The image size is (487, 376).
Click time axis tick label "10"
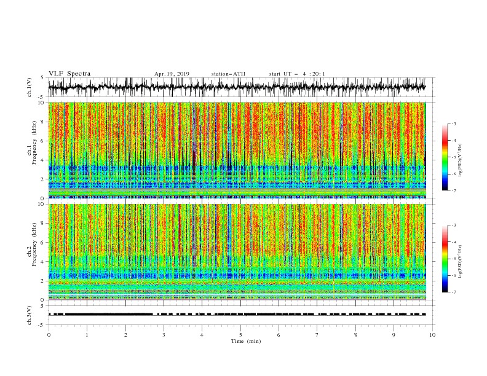tap(432, 335)
